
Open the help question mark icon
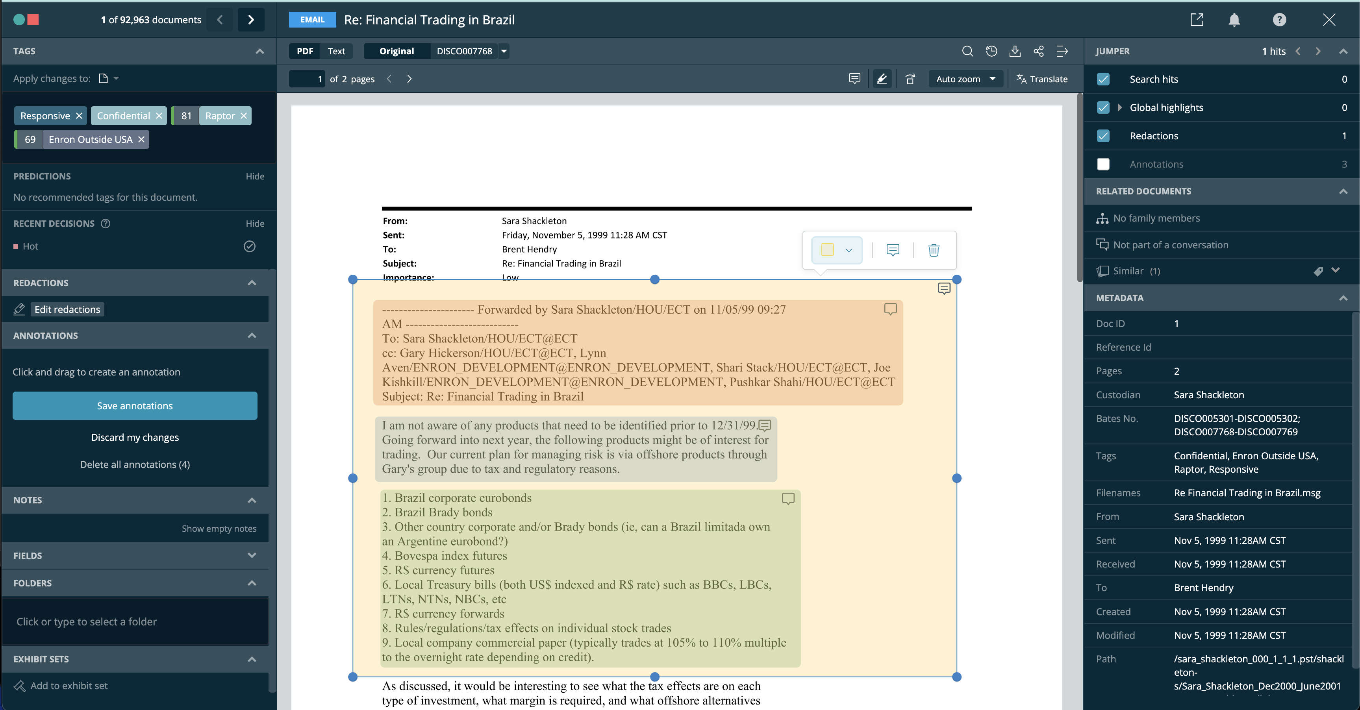[1279, 20]
